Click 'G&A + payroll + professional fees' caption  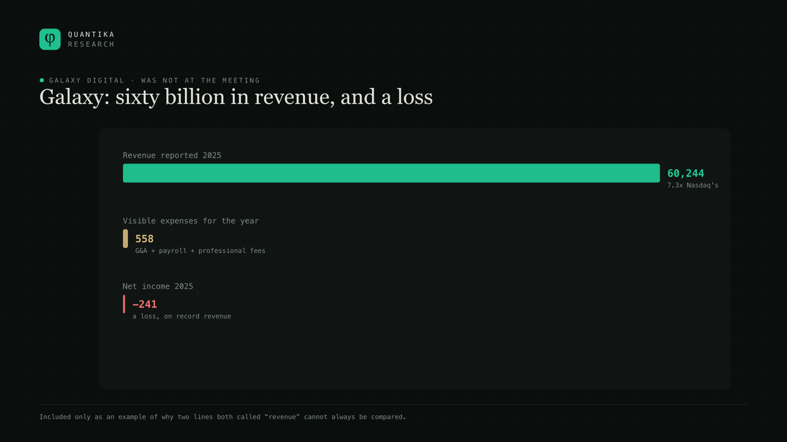pos(200,251)
